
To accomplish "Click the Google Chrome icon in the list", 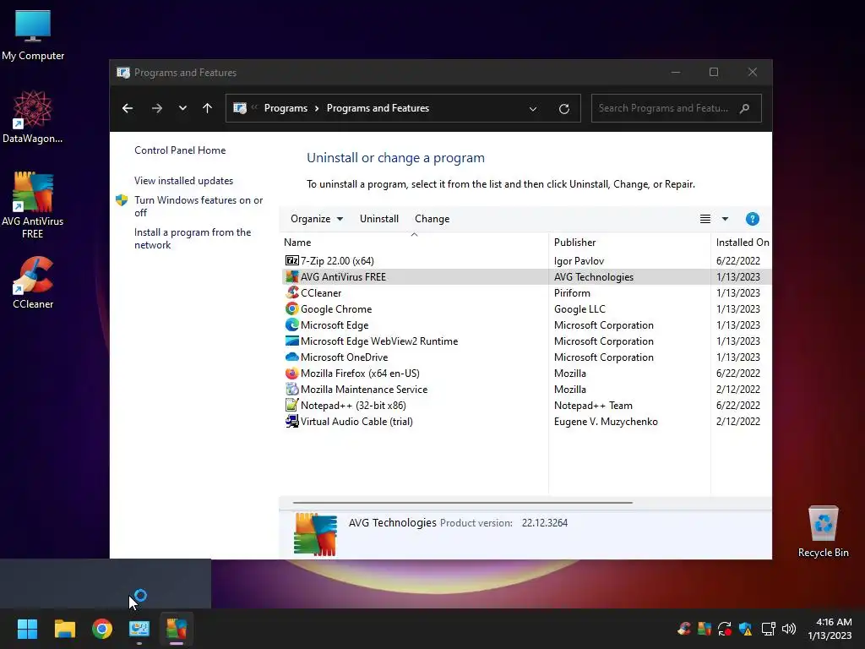I will tap(291, 309).
